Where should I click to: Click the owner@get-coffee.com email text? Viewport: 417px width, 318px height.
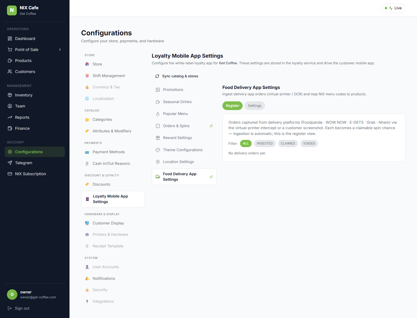pos(38,297)
